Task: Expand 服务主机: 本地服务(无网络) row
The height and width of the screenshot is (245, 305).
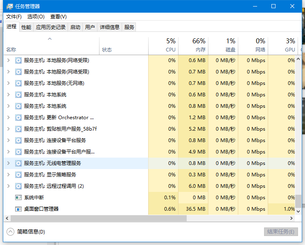Action: 8,83
